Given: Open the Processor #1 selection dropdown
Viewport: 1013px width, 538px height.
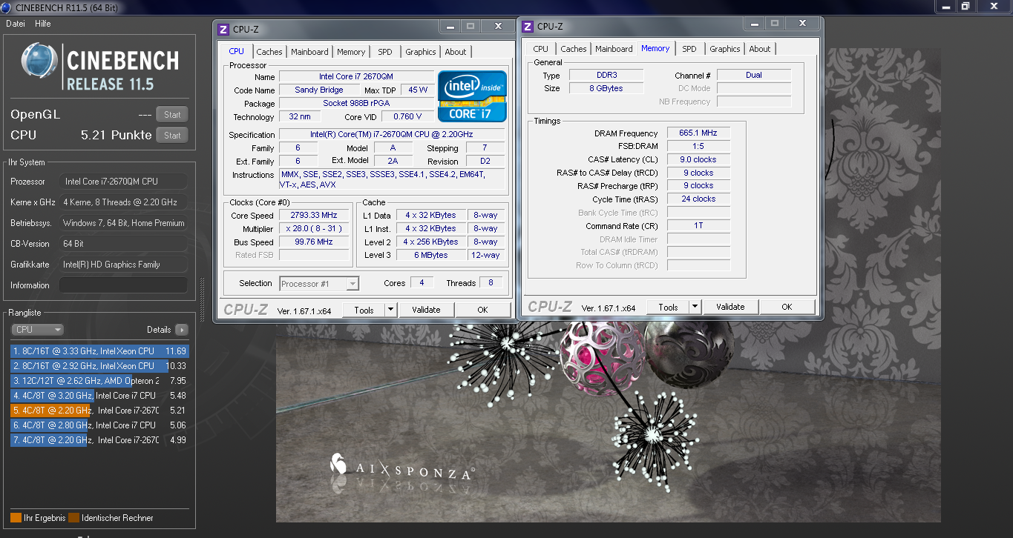Looking at the screenshot, I should [x=319, y=283].
